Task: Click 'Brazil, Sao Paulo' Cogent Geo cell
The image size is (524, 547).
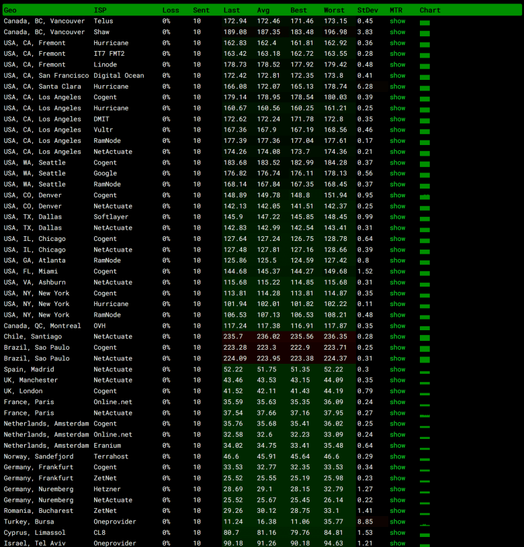Action: pyautogui.click(x=37, y=348)
